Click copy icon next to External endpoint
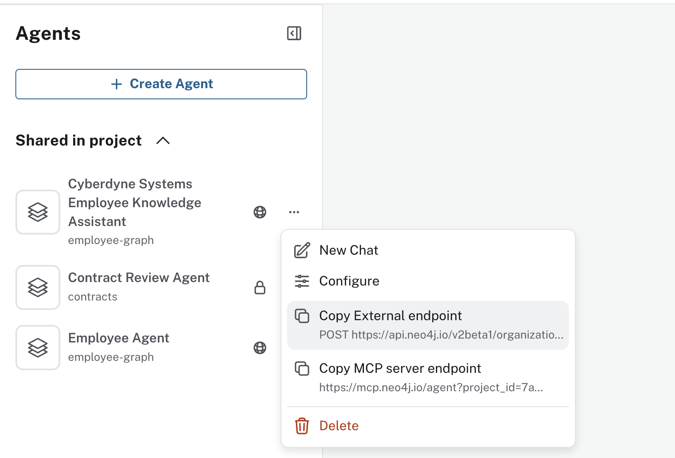Viewport: 675px width, 458px height. pyautogui.click(x=302, y=316)
